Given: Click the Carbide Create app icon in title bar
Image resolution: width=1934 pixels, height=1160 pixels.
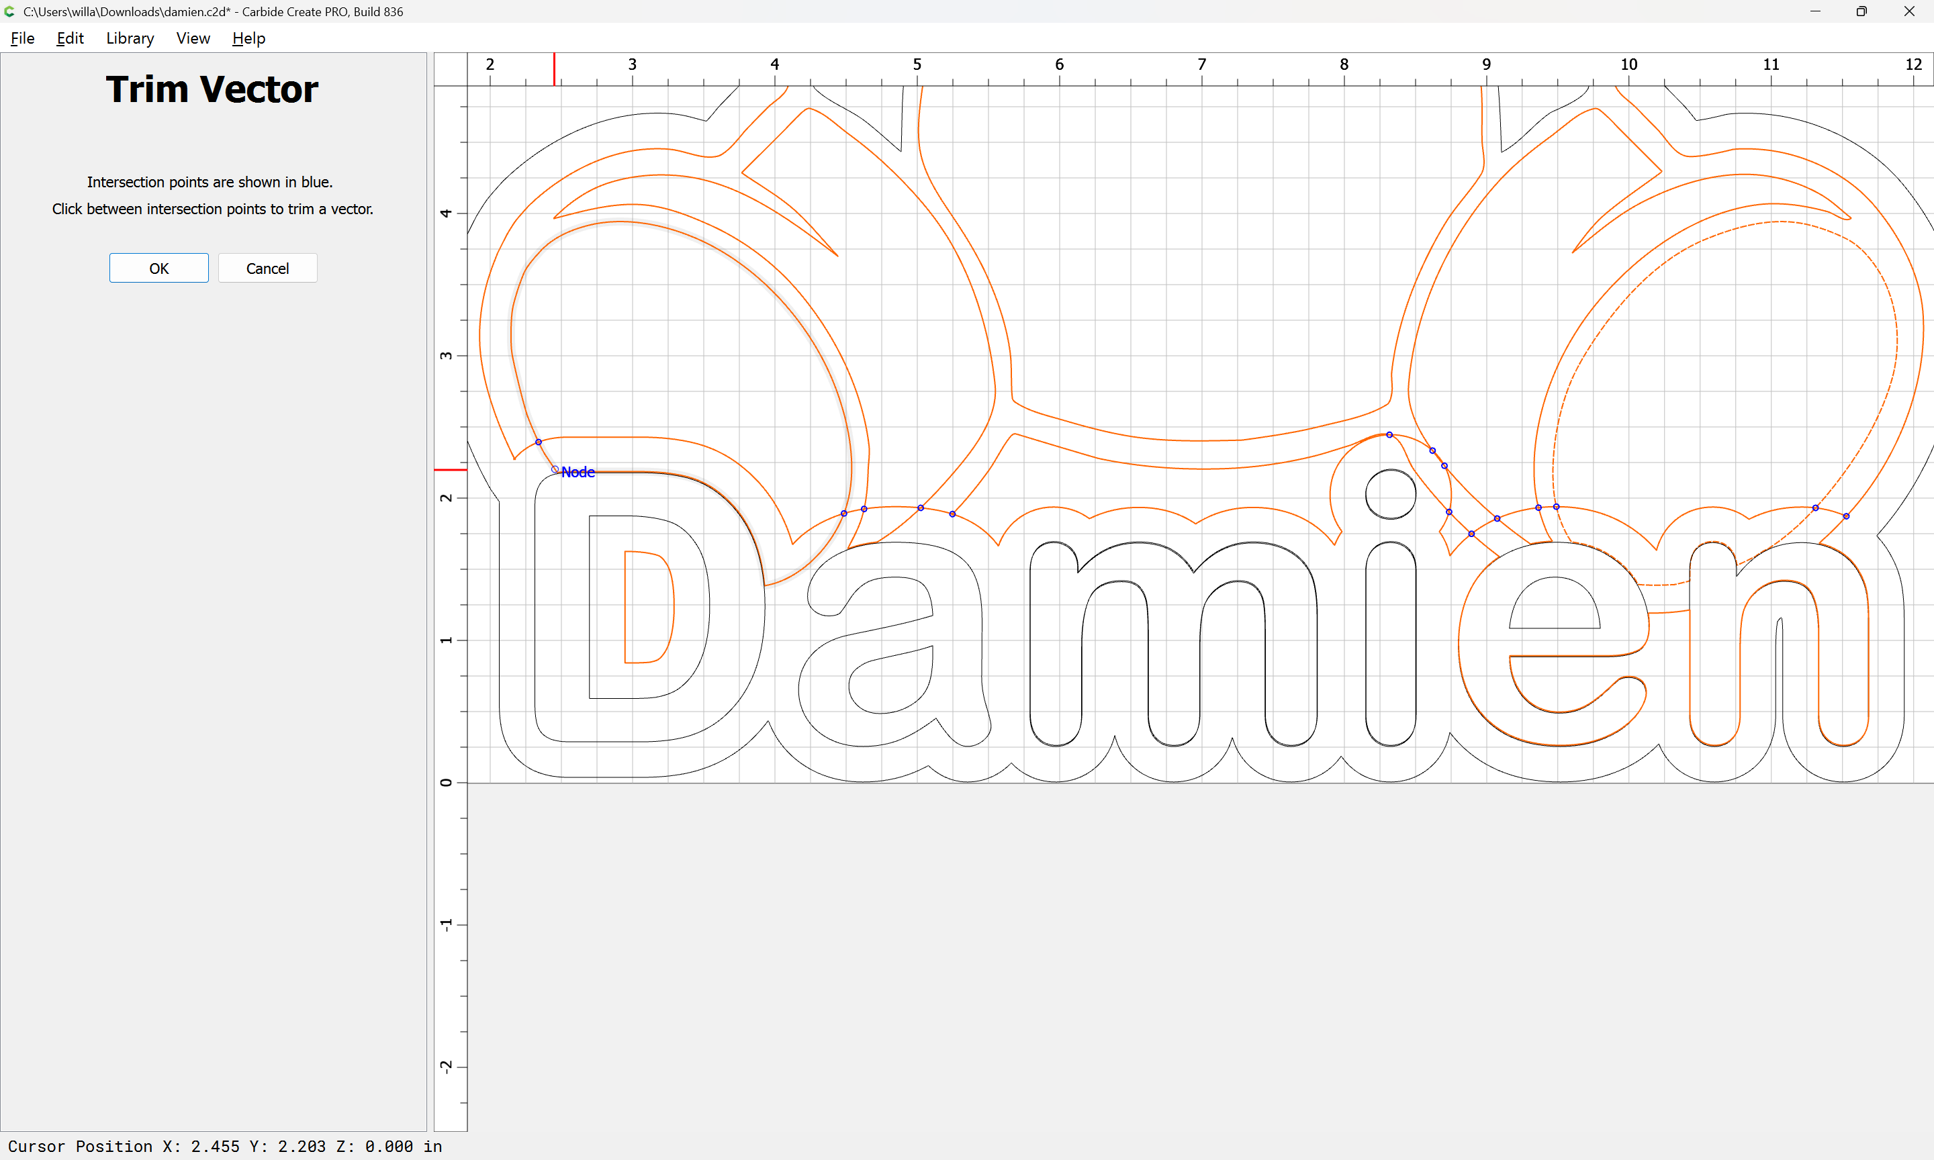Looking at the screenshot, I should (9, 11).
